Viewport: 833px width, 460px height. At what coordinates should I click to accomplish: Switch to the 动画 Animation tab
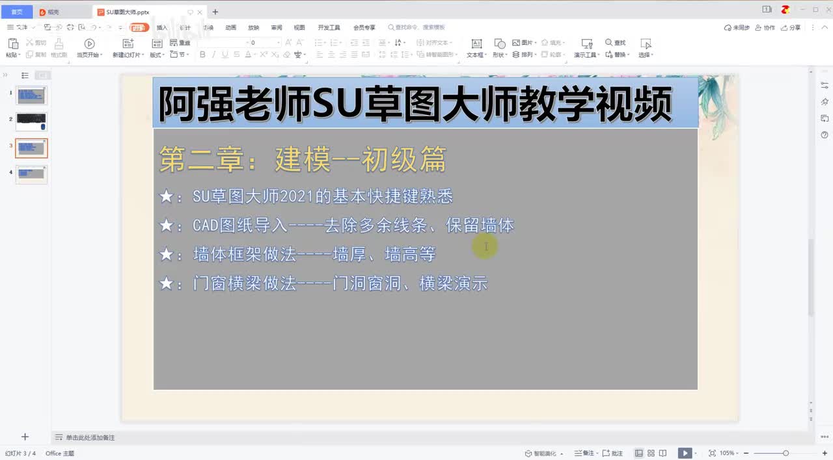click(231, 27)
